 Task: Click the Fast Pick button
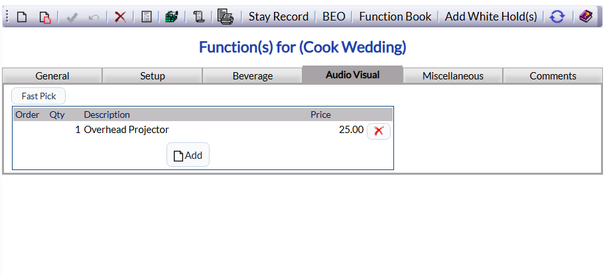pyautogui.click(x=38, y=96)
